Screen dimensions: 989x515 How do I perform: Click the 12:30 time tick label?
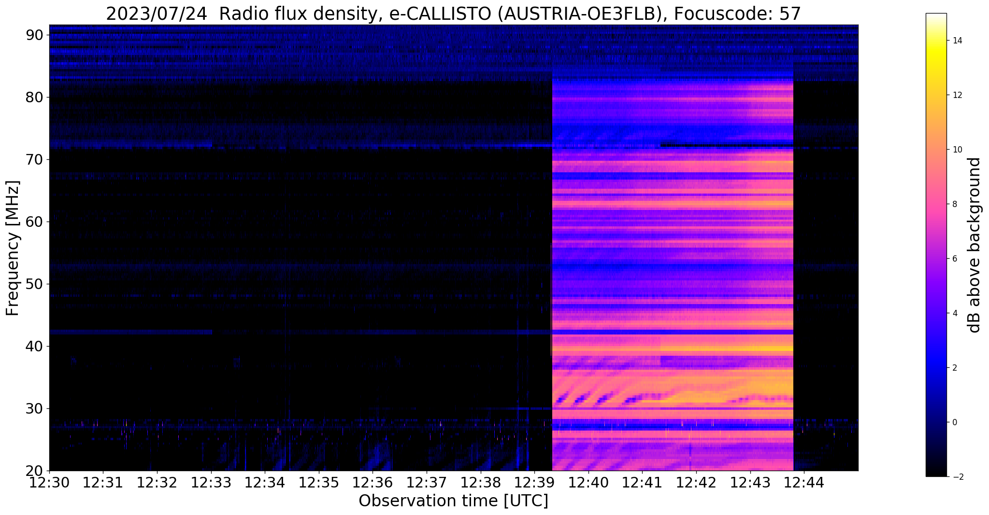click(49, 482)
